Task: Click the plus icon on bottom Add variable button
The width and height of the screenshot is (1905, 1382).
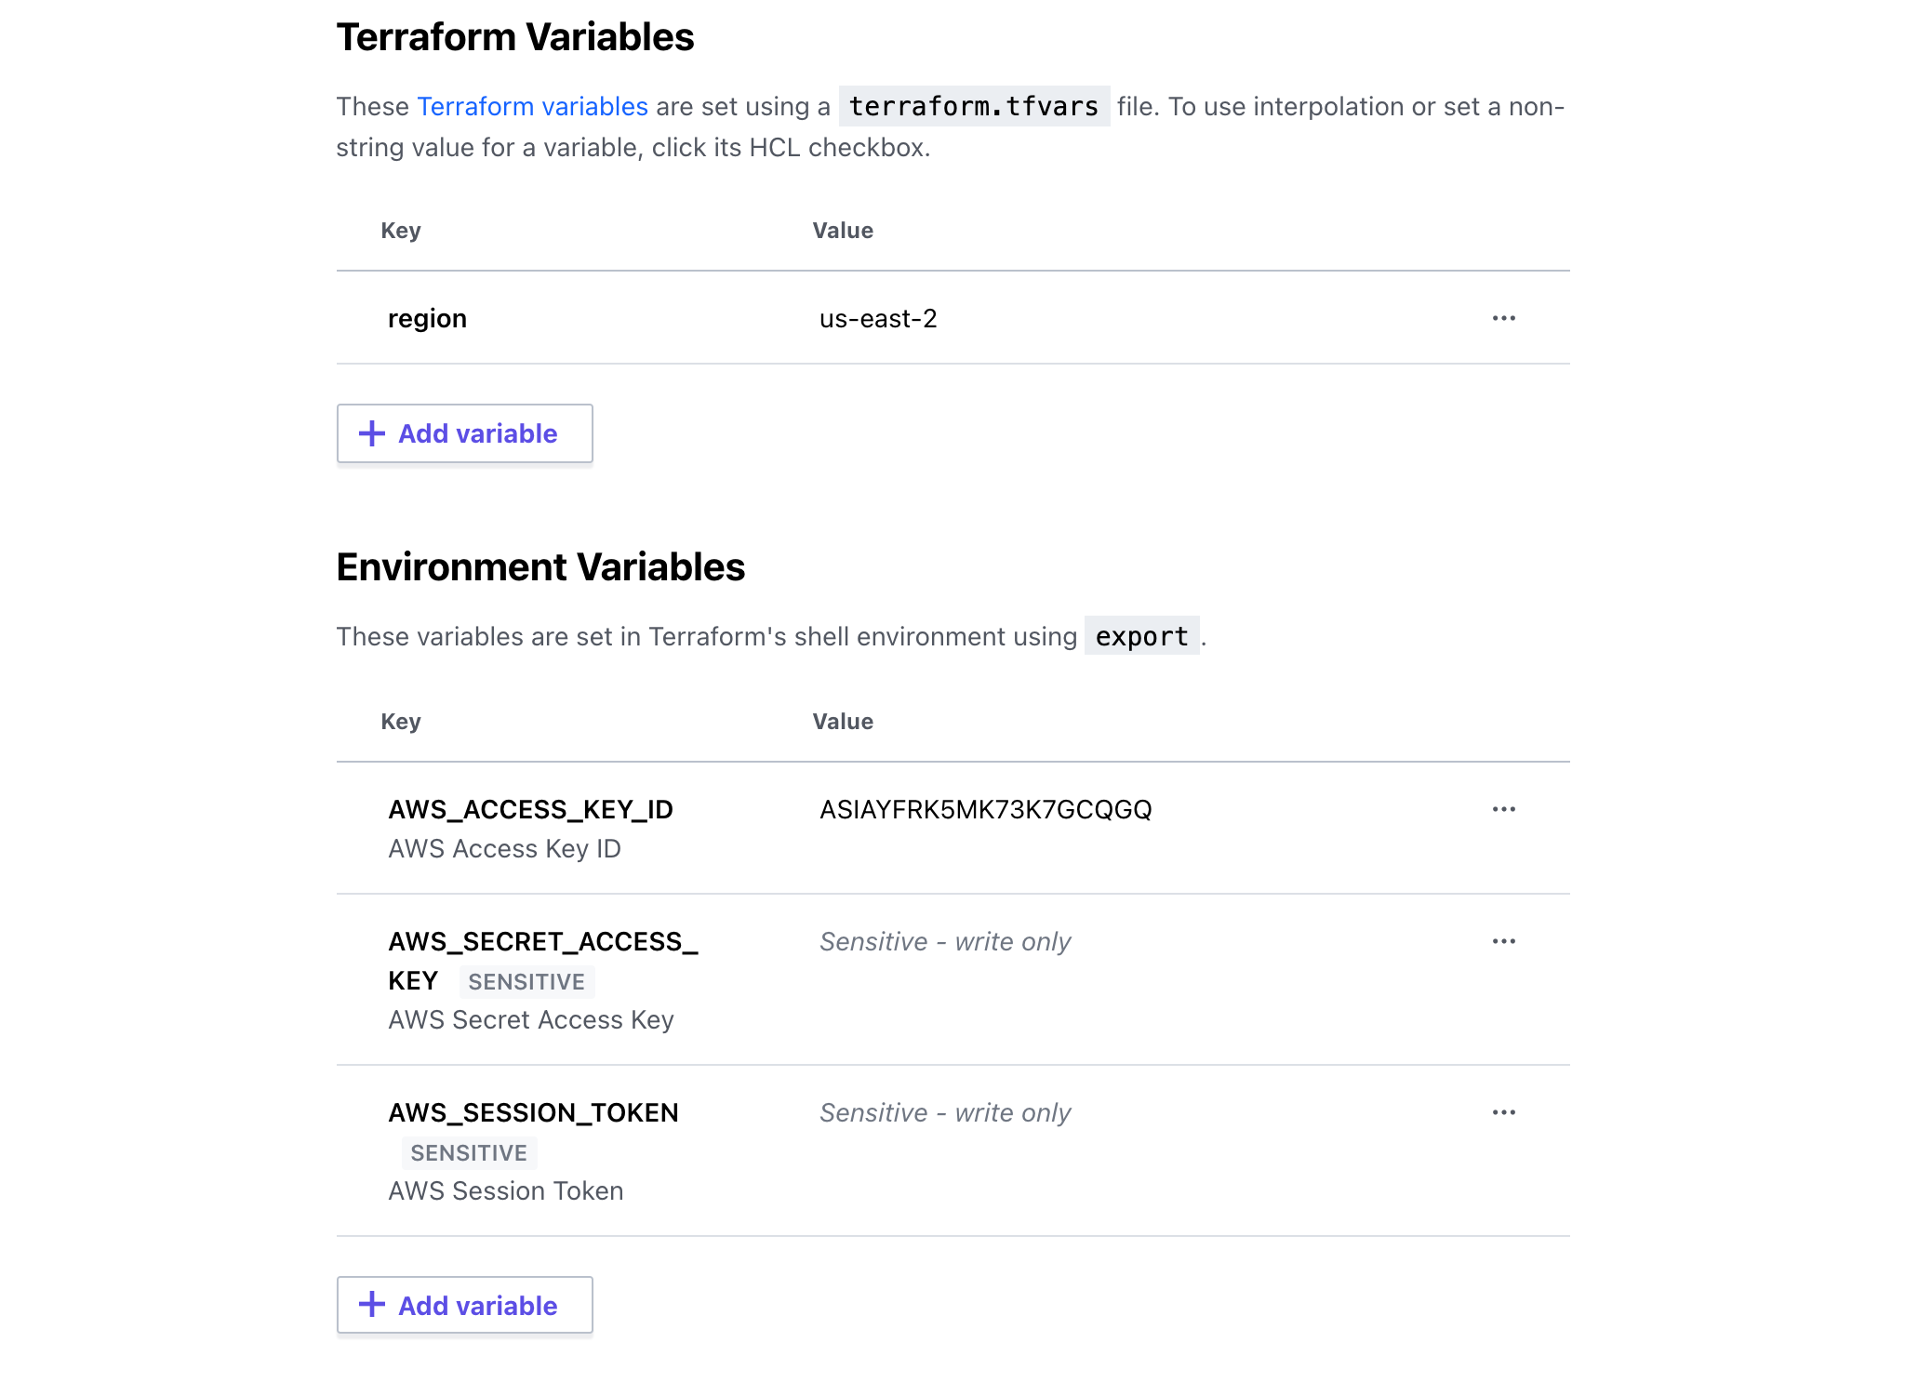Action: [372, 1305]
